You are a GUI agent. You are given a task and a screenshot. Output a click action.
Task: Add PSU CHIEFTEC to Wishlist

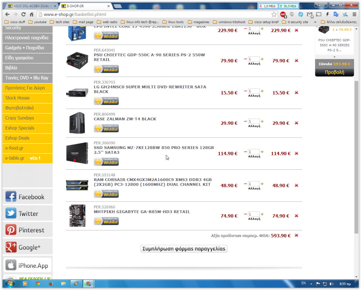point(106,69)
